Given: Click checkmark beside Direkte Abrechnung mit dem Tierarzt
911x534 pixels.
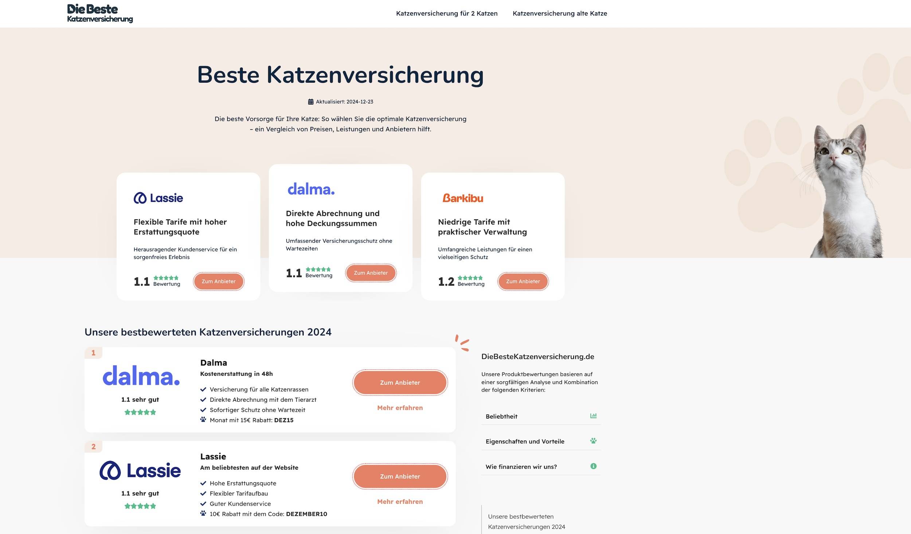Looking at the screenshot, I should coord(203,400).
